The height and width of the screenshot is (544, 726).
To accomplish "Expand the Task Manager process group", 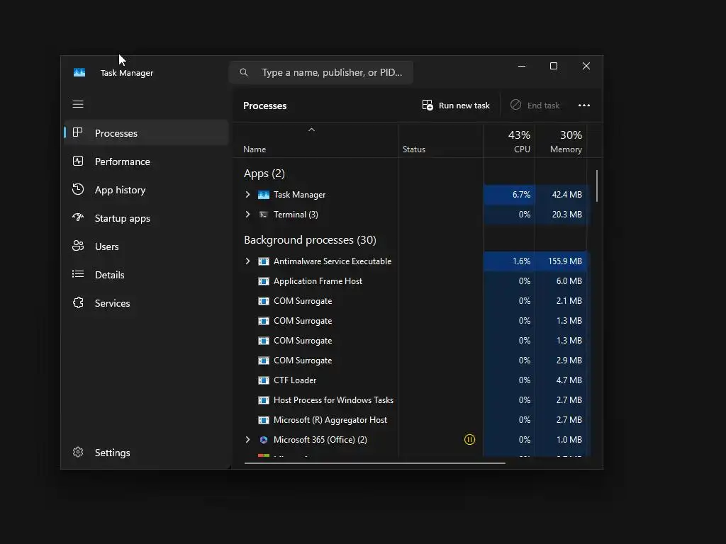I will [x=247, y=195].
